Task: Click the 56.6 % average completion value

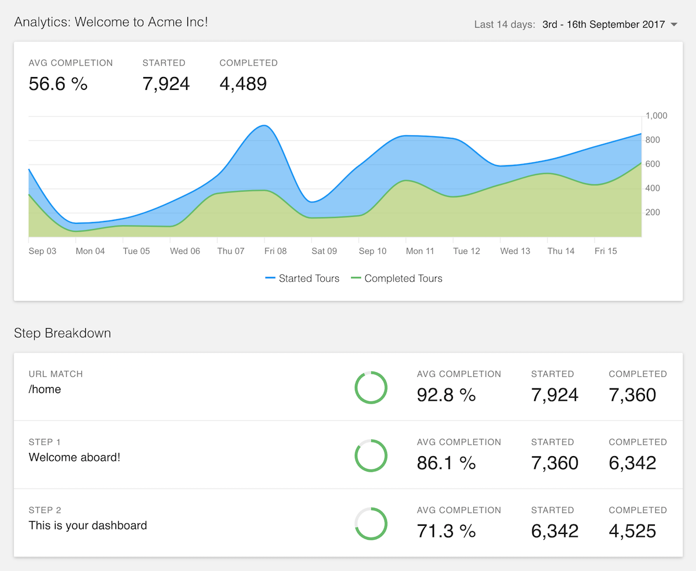Action: [x=58, y=84]
